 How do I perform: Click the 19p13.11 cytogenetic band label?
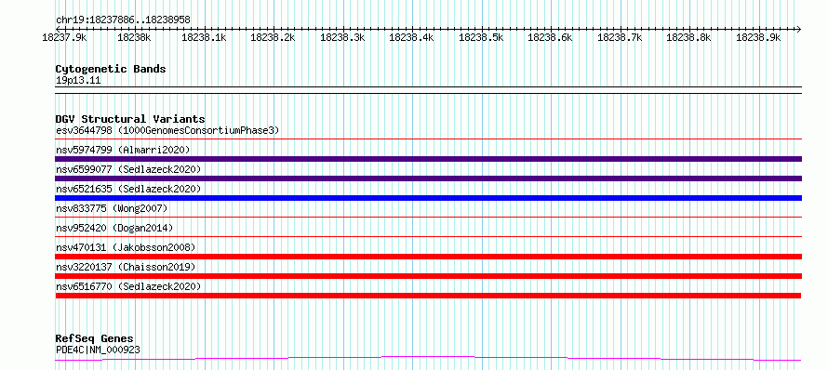click(x=78, y=81)
